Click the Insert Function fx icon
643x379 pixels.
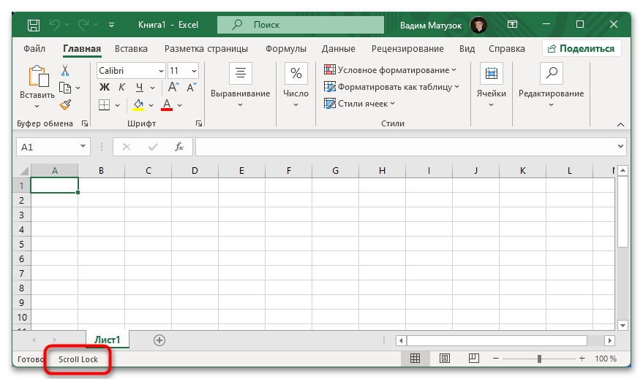click(178, 147)
